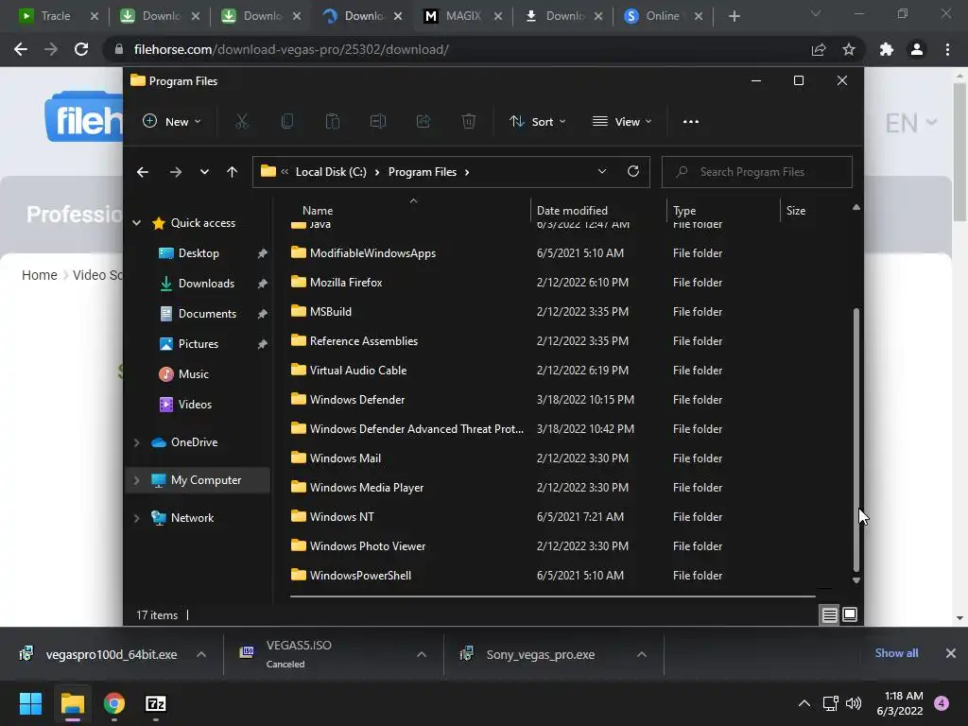968x726 pixels.
Task: Open Chrome extensions puzzle icon
Action: click(x=887, y=49)
